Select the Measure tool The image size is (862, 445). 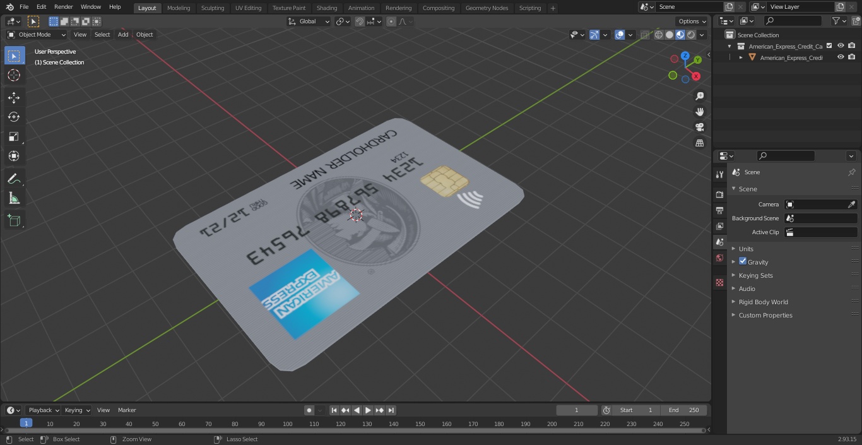click(x=14, y=199)
